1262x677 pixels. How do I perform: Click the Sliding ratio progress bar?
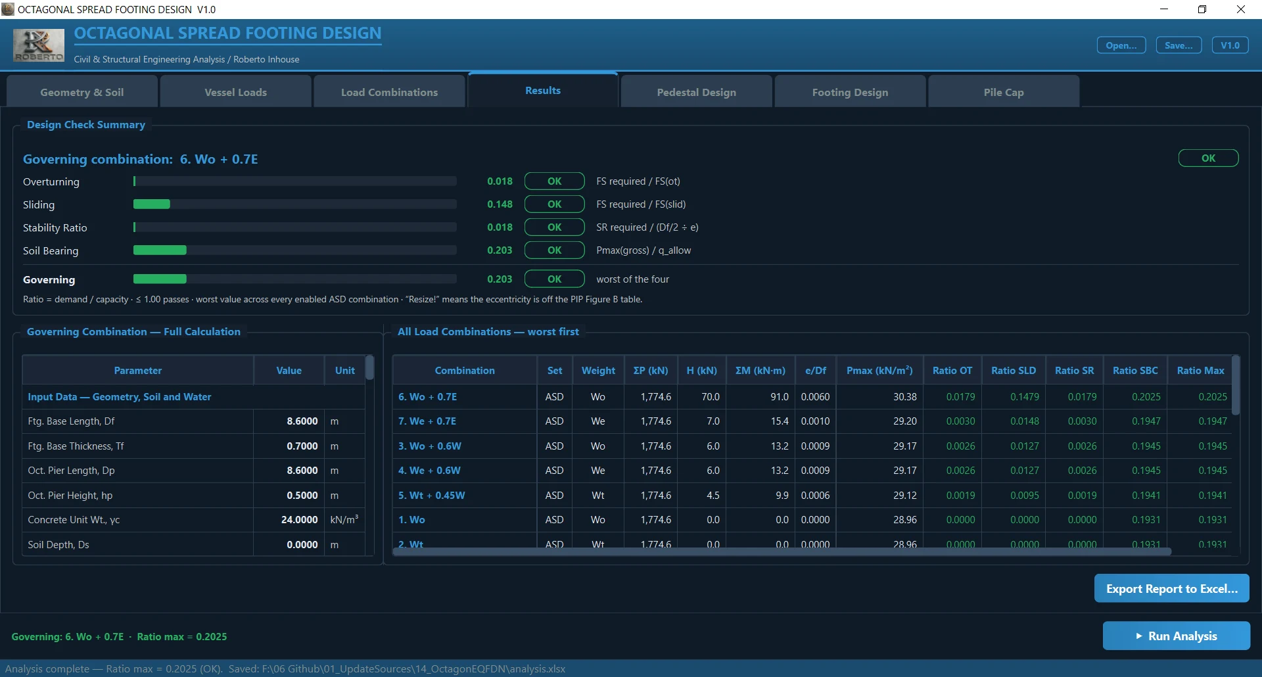coord(294,204)
